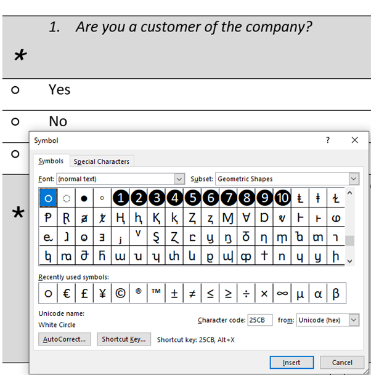
Task: Select the negative circled digit 9 symbol
Action: tap(264, 198)
